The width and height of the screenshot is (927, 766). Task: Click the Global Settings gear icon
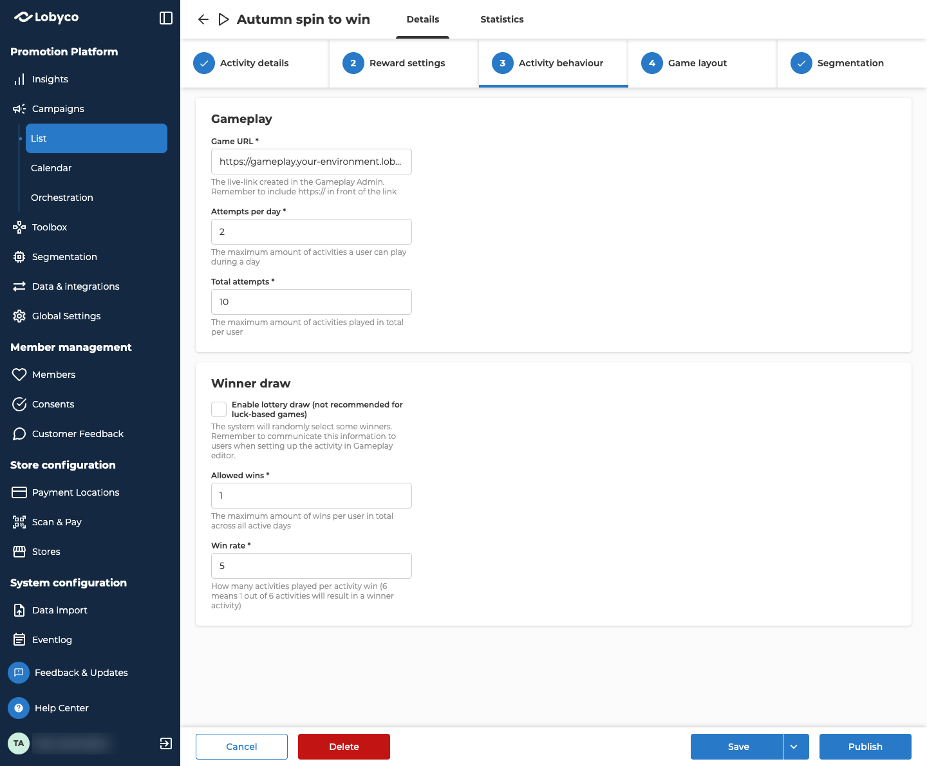pyautogui.click(x=19, y=316)
